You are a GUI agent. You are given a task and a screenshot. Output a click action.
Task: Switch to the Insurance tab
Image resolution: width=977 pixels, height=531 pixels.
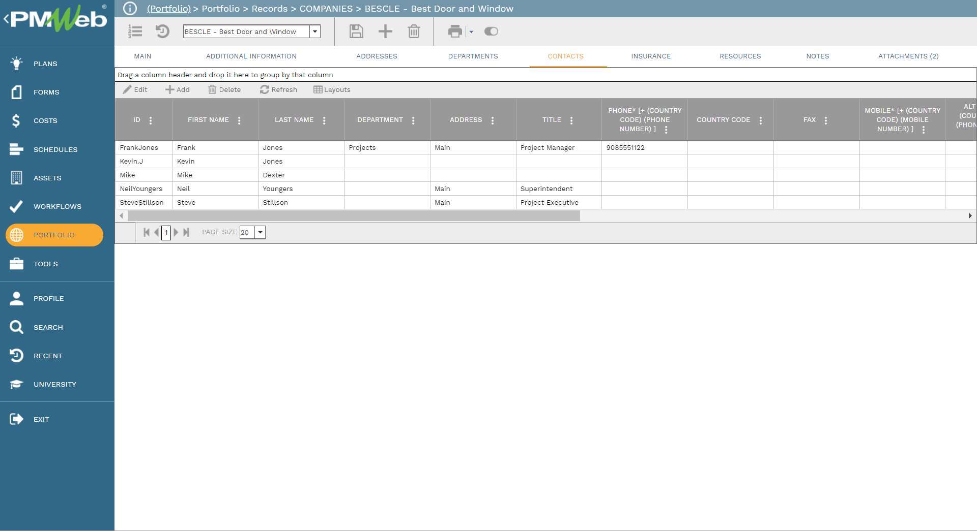651,56
